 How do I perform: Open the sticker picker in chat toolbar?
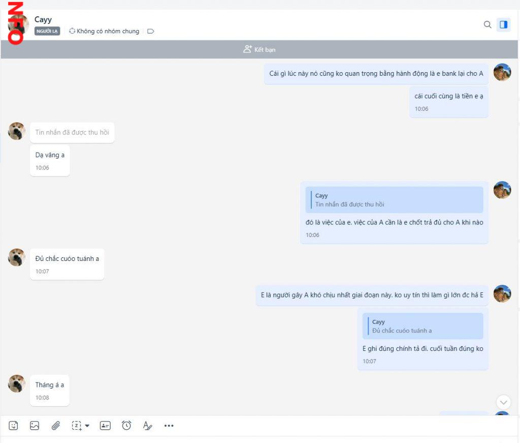point(14,426)
